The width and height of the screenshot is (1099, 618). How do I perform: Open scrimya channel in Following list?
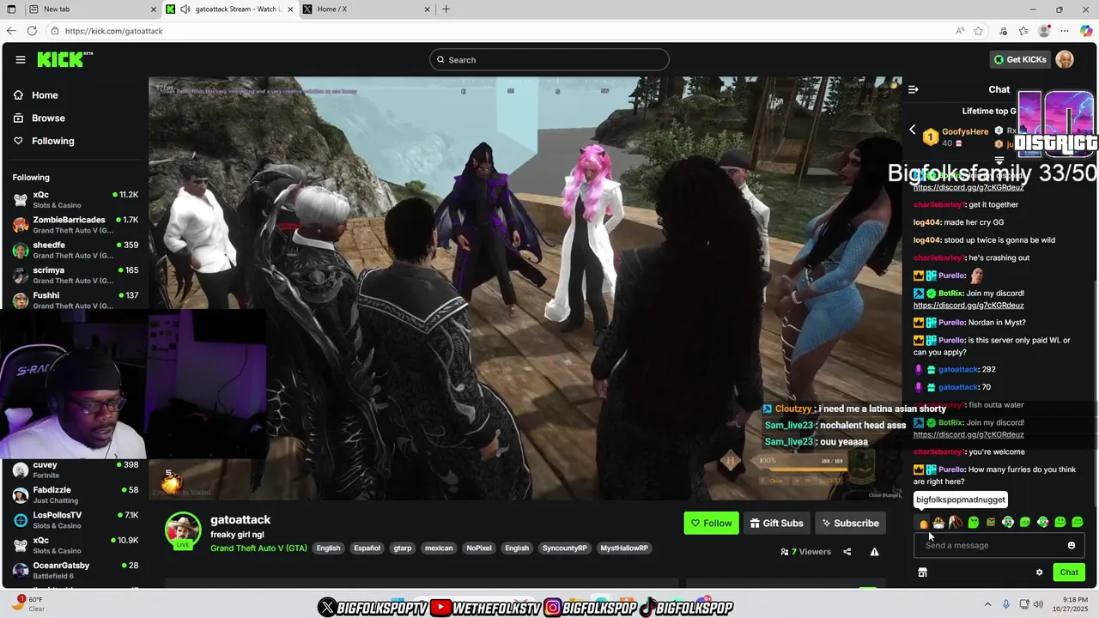tap(76, 275)
